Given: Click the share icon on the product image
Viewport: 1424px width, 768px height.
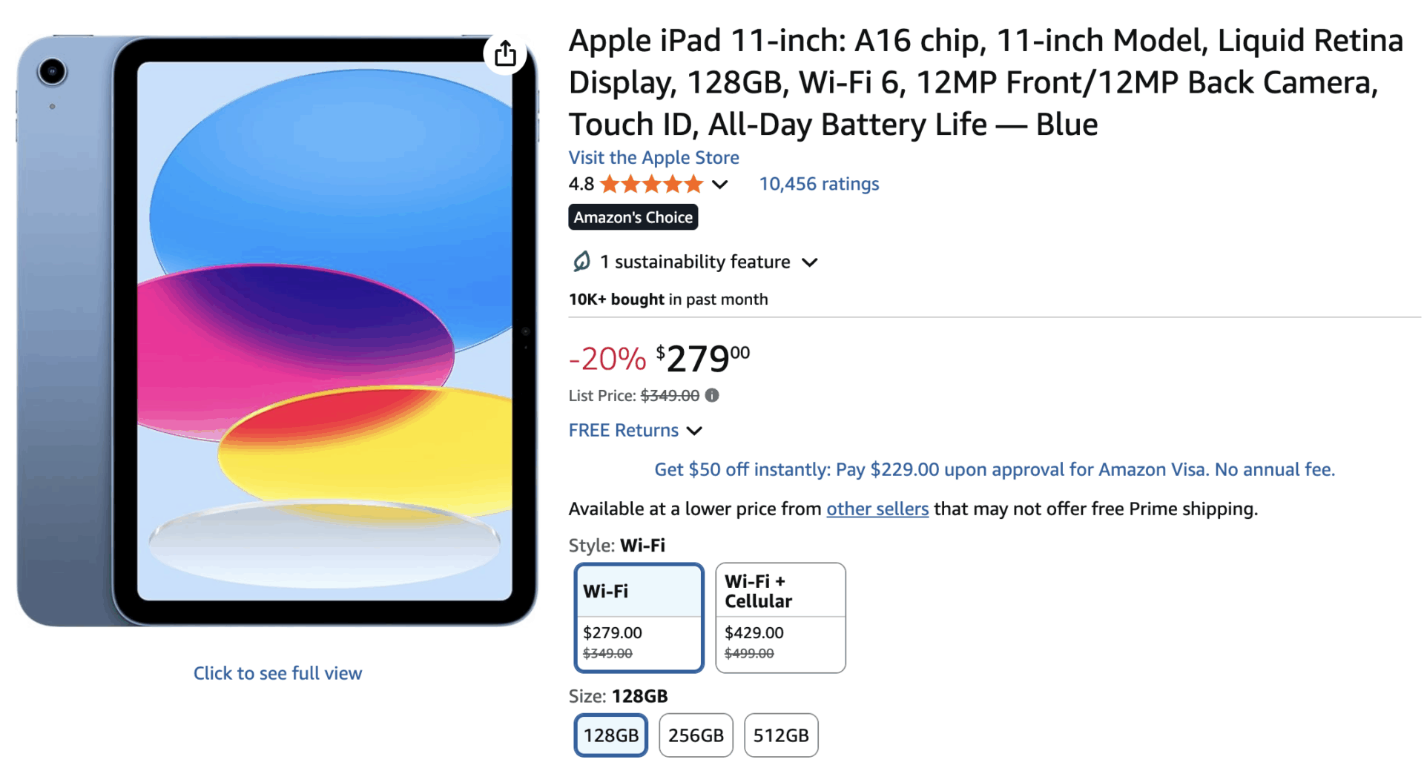Looking at the screenshot, I should 505,53.
